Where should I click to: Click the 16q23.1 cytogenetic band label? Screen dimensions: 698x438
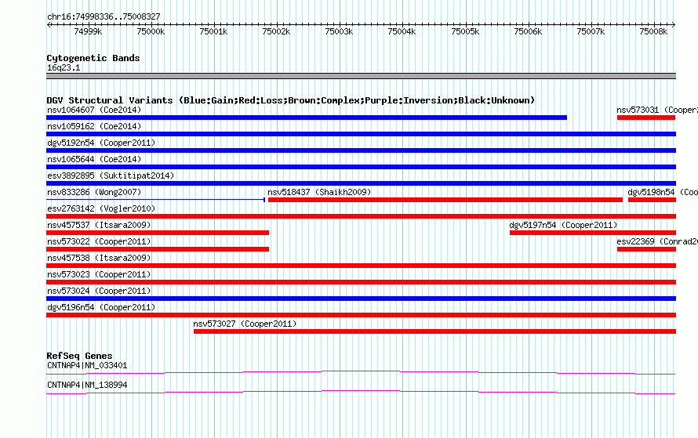[x=64, y=67]
